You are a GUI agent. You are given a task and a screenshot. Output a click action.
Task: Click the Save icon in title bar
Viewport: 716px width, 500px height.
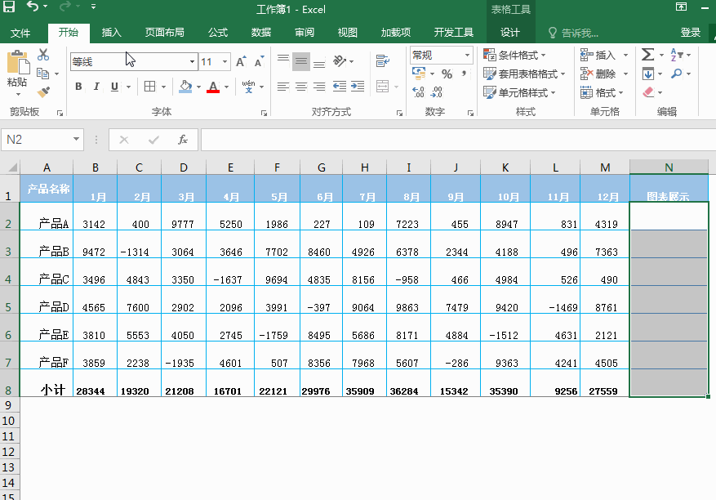(x=9, y=7)
